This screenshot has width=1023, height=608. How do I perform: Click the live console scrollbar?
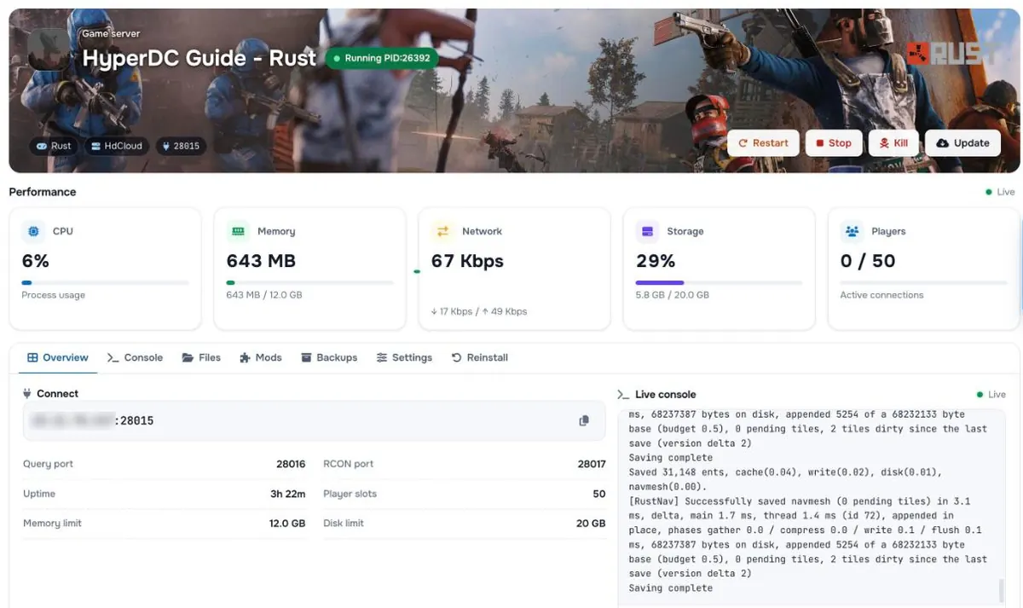1001,590
